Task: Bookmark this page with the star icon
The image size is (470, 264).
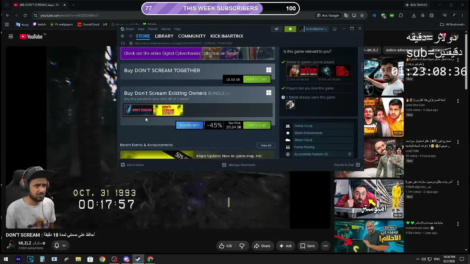Action: pos(362,15)
